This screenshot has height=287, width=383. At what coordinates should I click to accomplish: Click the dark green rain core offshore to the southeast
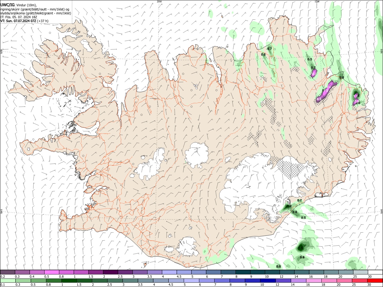pos(301,248)
